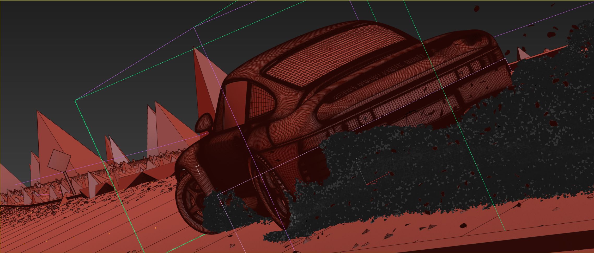The image size is (594, 253).
Task: Select the car's side mirror
Action: point(203,123)
